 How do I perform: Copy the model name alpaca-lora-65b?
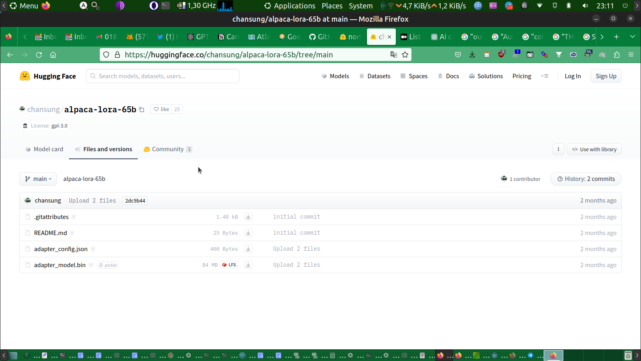coord(141,110)
